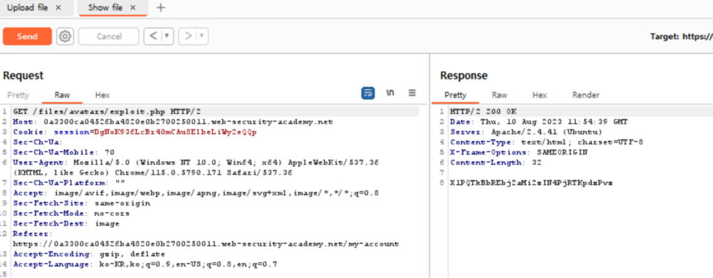The height and width of the screenshot is (278, 713).
Task: Switch Response to Raw tab
Action: pos(499,95)
